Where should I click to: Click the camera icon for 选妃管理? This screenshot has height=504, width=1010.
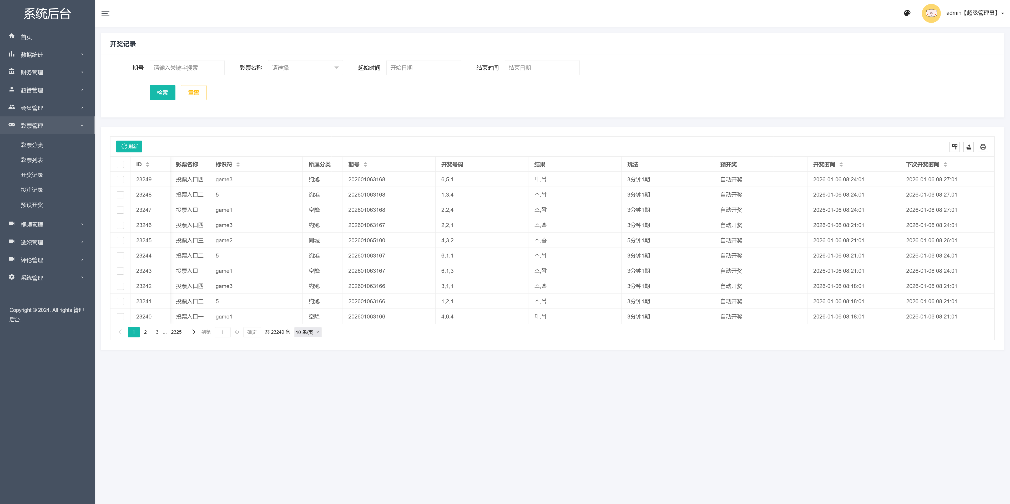(12, 242)
